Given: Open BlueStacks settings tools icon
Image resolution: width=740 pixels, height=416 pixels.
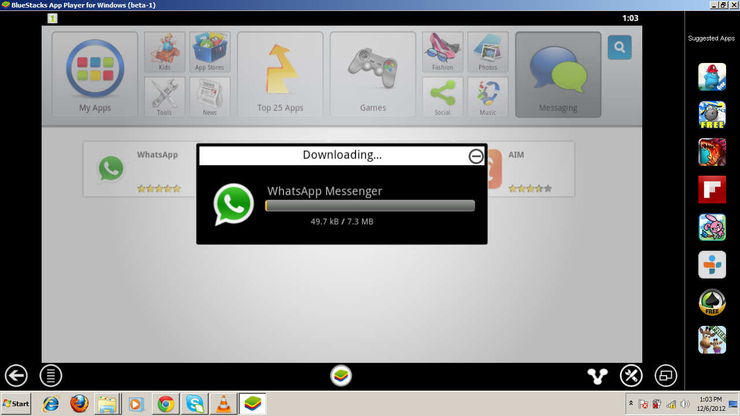Looking at the screenshot, I should (x=631, y=376).
